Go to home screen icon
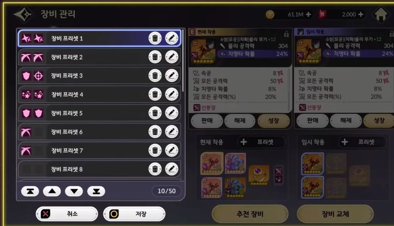 tap(381, 14)
